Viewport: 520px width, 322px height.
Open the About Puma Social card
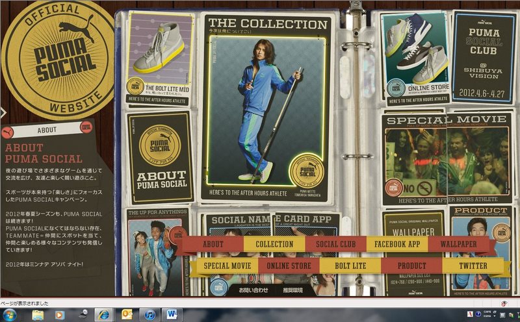tap(160, 158)
